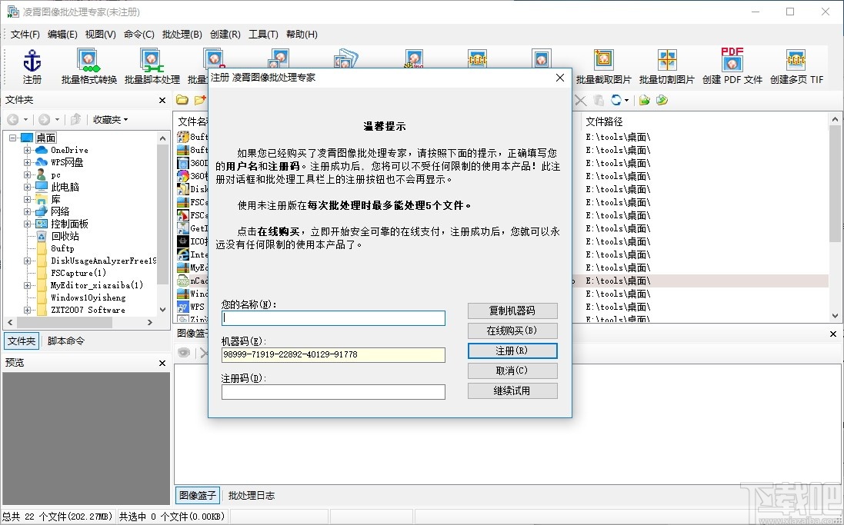
Task: Switch to the 批处理日志 tab
Action: coord(252,496)
